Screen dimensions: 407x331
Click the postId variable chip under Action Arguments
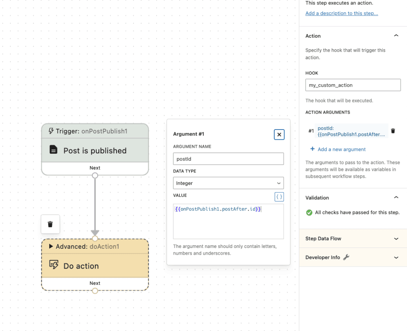tap(350, 131)
